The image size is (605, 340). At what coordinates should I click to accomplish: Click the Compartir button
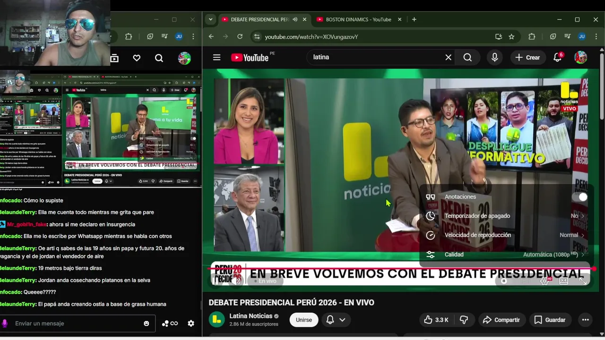(x=501, y=320)
